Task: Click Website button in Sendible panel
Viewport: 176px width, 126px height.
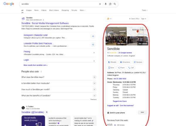Action: 112,62
